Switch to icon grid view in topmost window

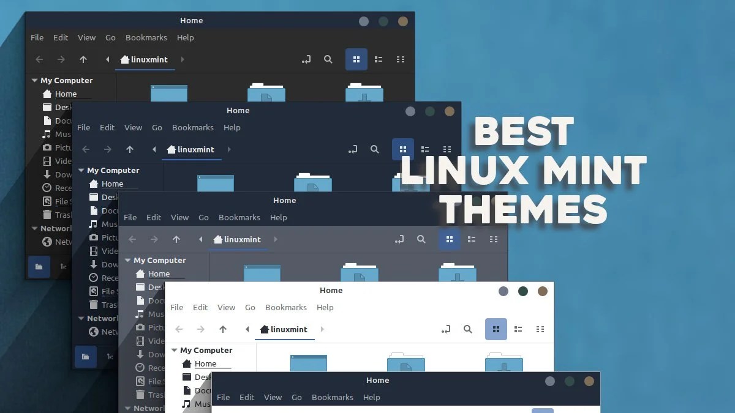tap(356, 59)
